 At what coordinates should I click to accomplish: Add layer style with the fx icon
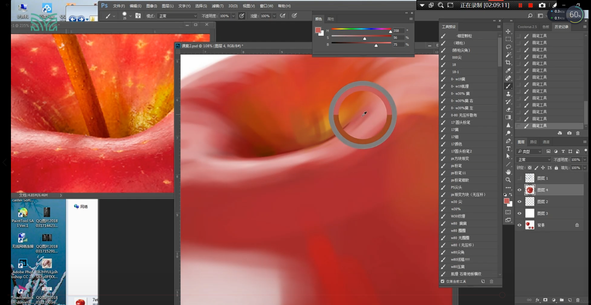point(537,300)
